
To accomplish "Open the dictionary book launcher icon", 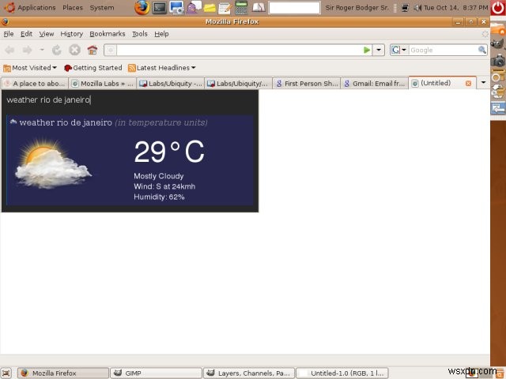I will [x=259, y=8].
